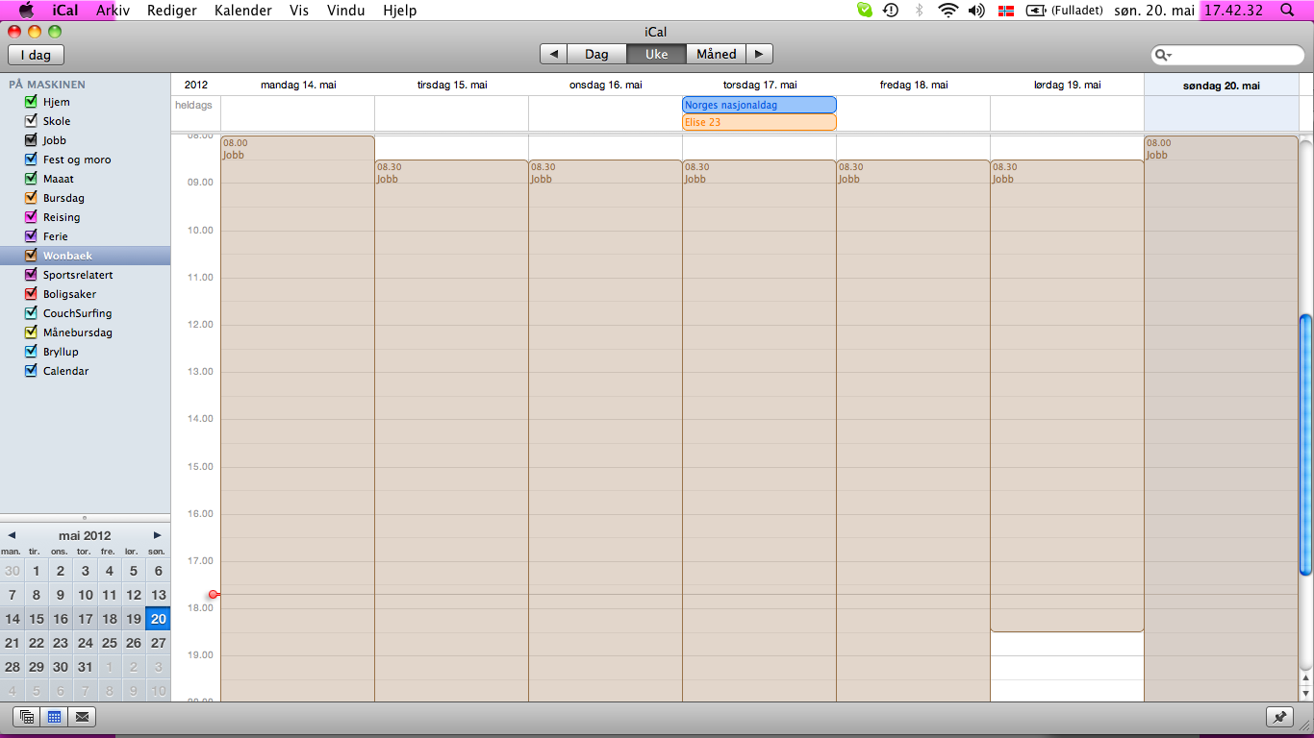
Task: Click the fredag 18. mai column header
Action: click(x=914, y=85)
